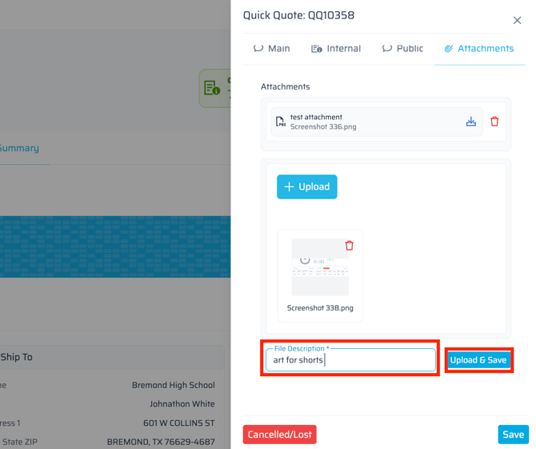Close the Quick Quote panel
536x449 pixels.
(x=517, y=20)
